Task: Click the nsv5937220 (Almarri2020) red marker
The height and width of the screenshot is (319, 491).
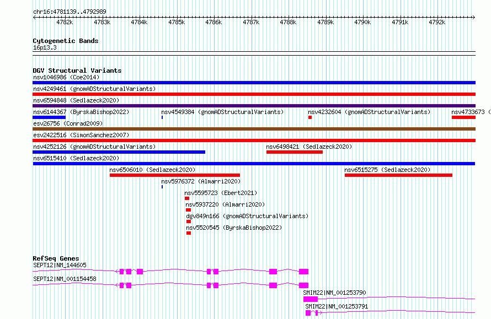Action: click(x=188, y=210)
